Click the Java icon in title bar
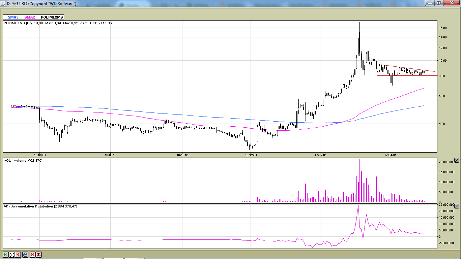The width and height of the screenshot is (462, 260). click(x=3, y=3)
